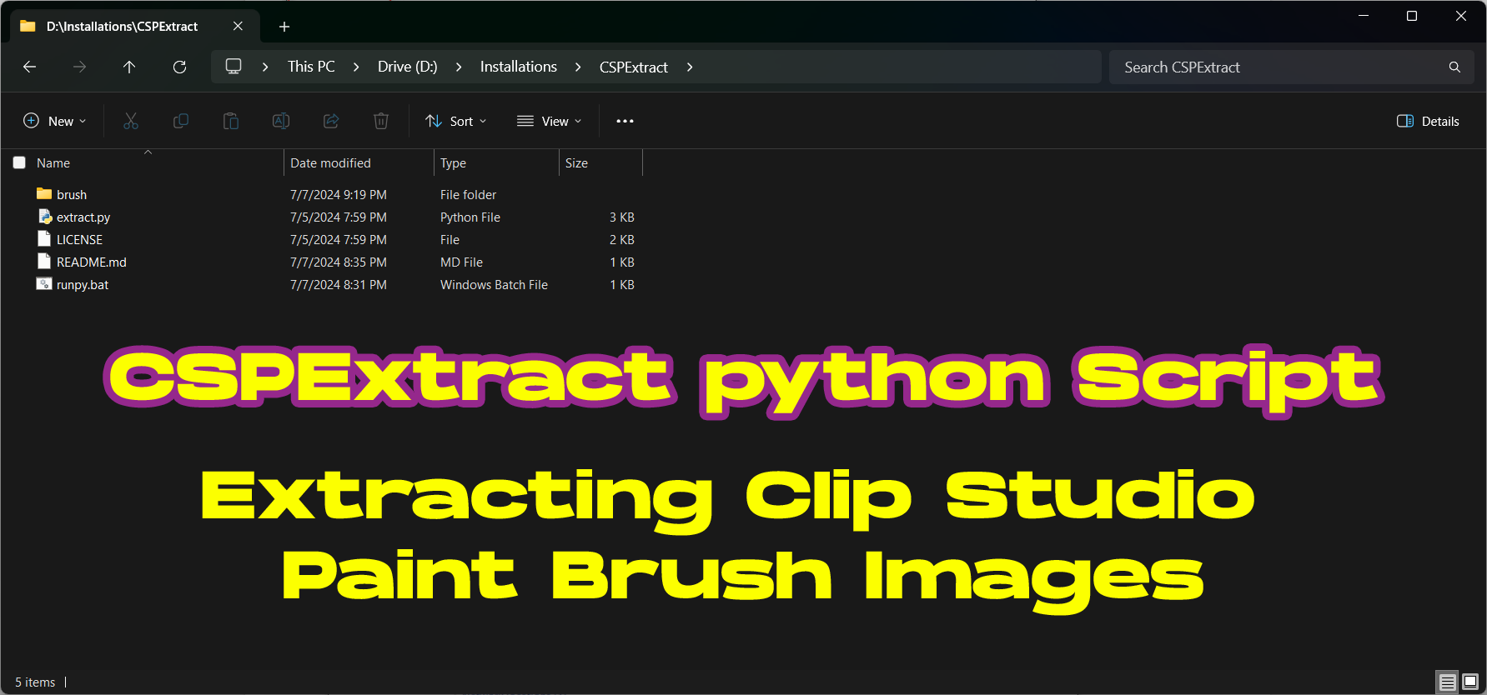The width and height of the screenshot is (1487, 695).
Task: Open the New dropdown menu
Action: point(54,121)
